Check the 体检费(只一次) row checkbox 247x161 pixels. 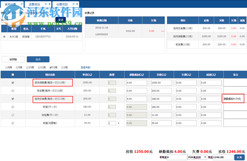click(13, 115)
